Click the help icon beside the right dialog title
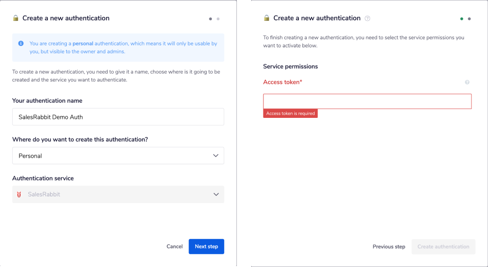 (x=367, y=18)
